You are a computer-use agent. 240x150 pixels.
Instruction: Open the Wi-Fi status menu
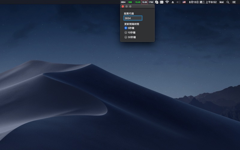(167, 2)
